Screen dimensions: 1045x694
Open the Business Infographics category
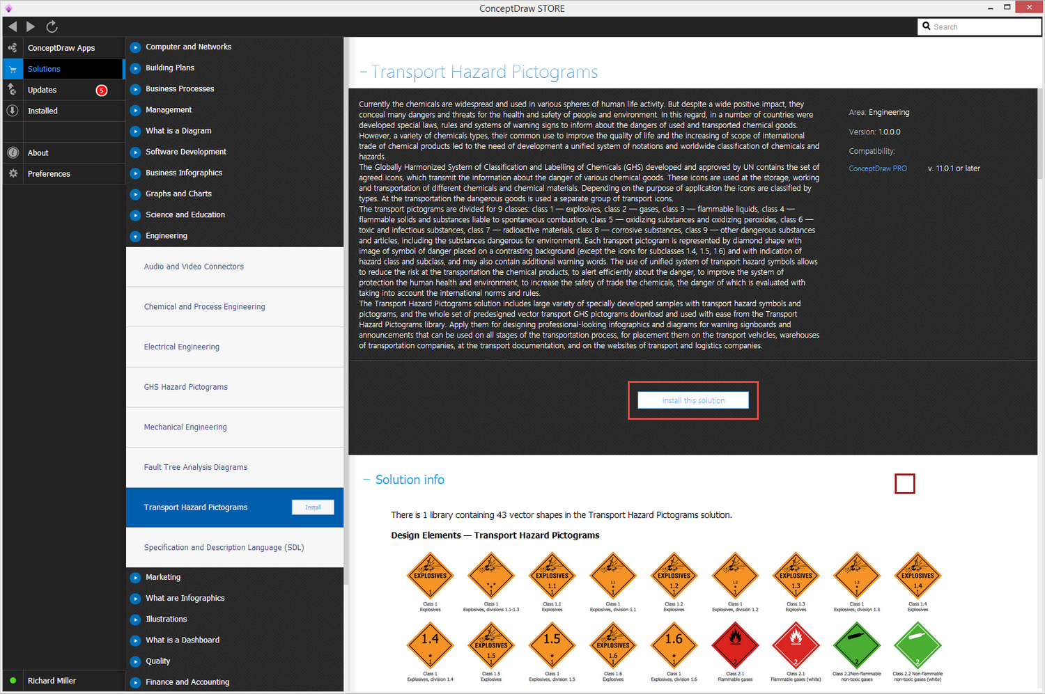[184, 173]
